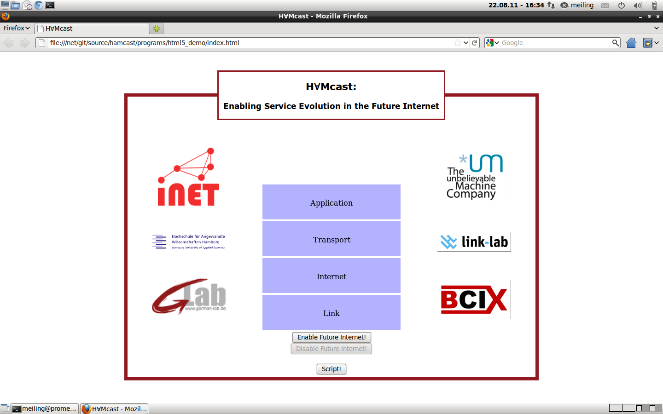Viewport: 663px width, 414px height.
Task: Click the Script! button
Action: coord(331,369)
